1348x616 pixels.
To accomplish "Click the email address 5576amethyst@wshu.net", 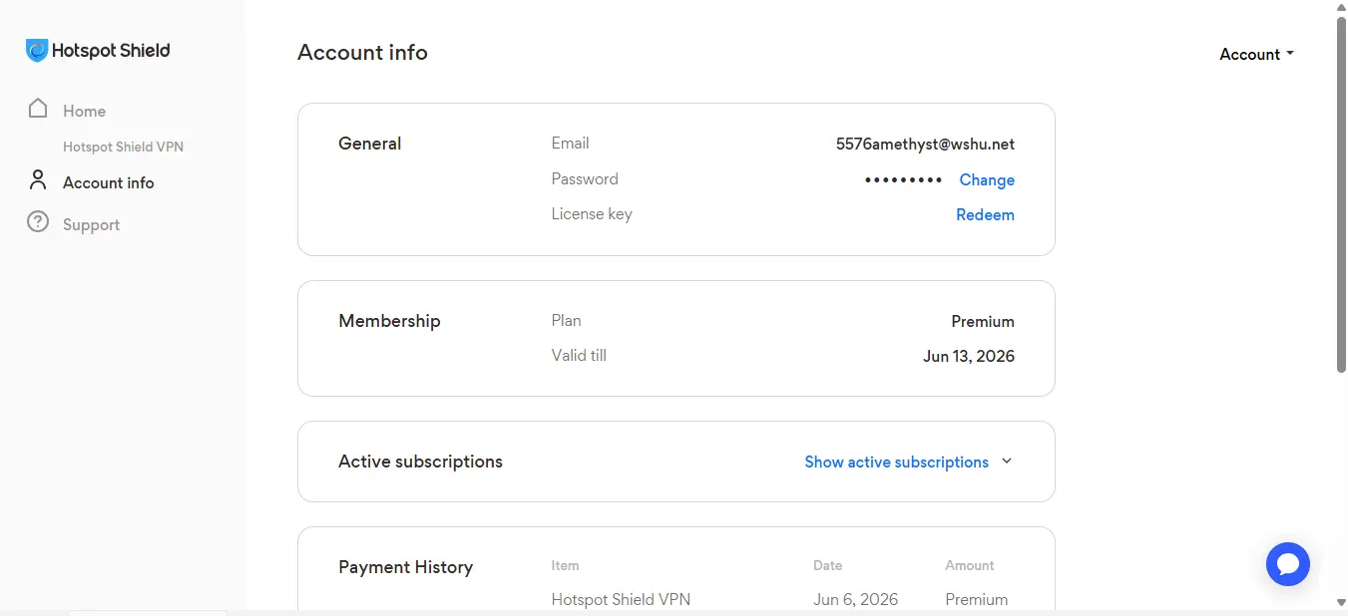I will tap(925, 145).
